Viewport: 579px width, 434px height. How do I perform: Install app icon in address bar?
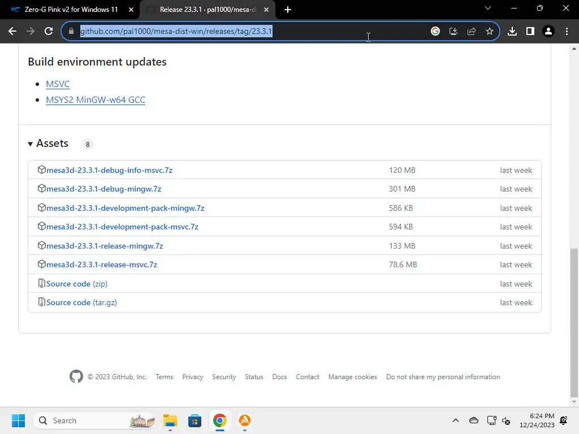pos(453,32)
